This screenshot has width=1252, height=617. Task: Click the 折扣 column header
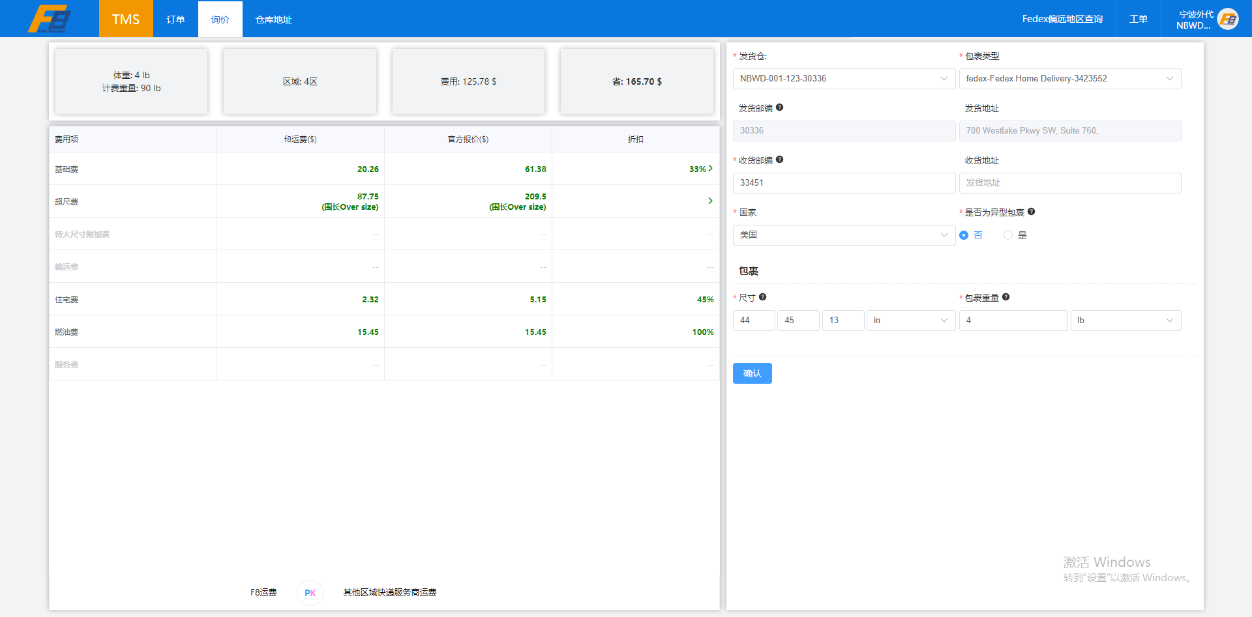[x=636, y=139]
